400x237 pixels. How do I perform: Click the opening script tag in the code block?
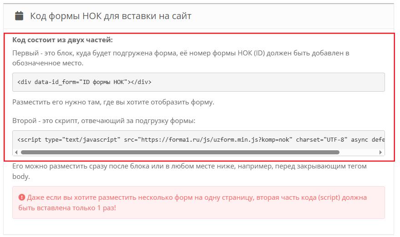coord(30,139)
